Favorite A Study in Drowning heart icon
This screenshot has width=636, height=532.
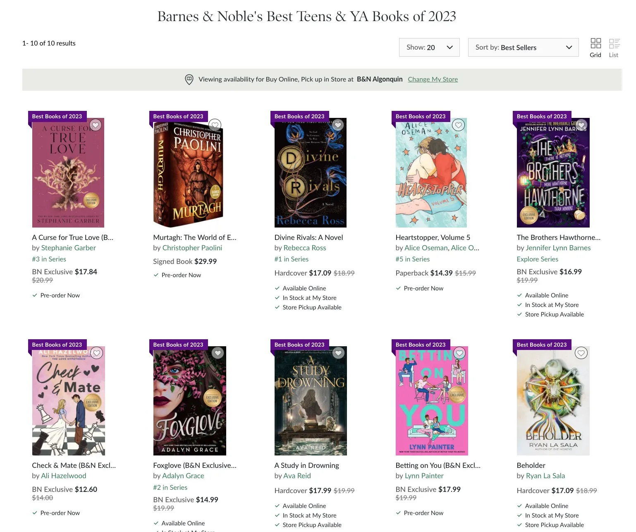(x=338, y=353)
